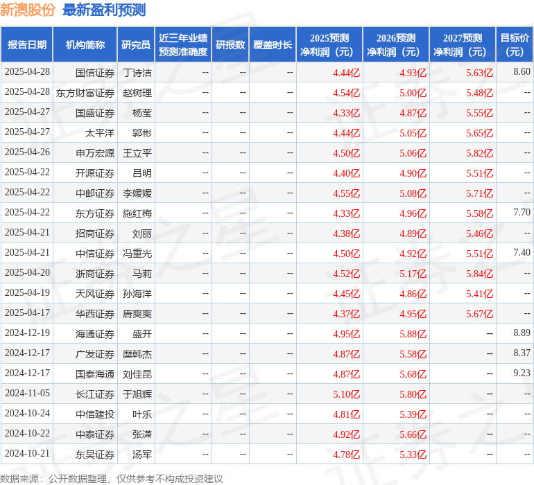534x485 pixels.
Task: Click target price 7.40
Action: click(x=522, y=252)
